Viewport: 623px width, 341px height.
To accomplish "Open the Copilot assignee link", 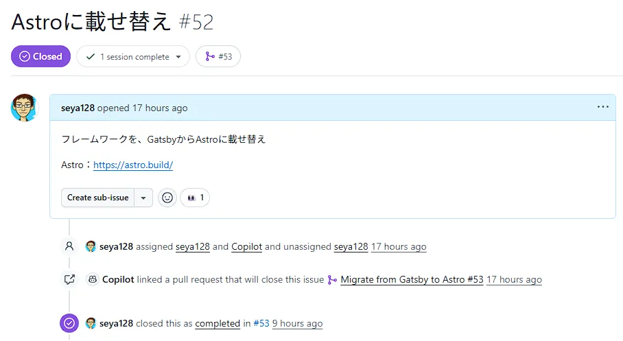I will pyautogui.click(x=247, y=247).
